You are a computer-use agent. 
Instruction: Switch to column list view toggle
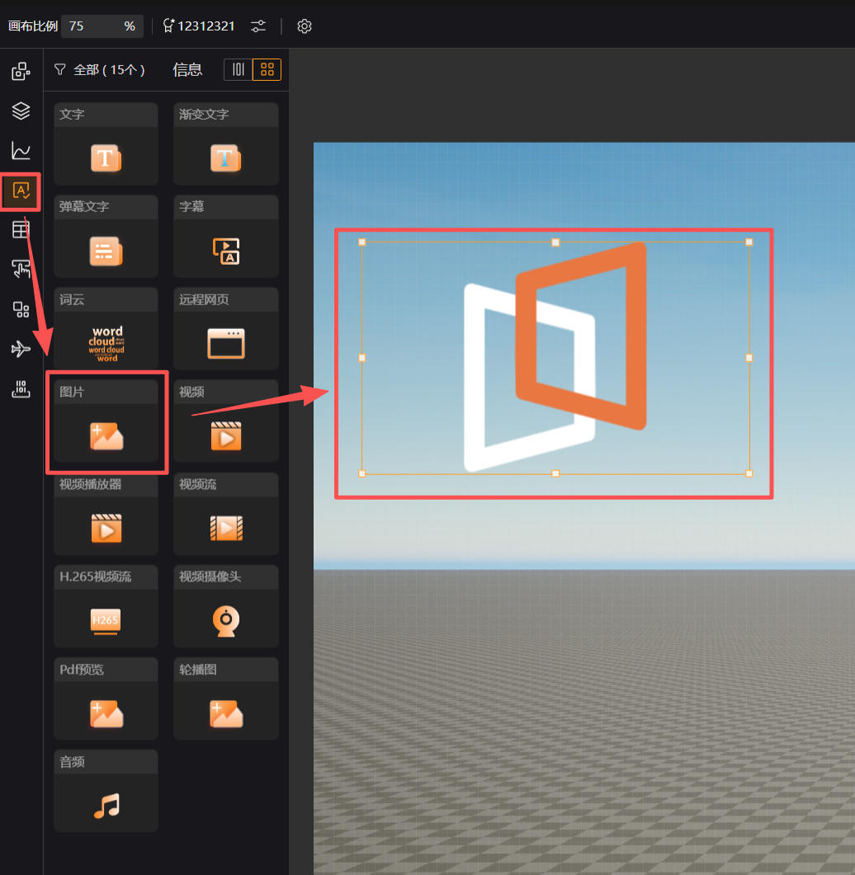pyautogui.click(x=239, y=69)
